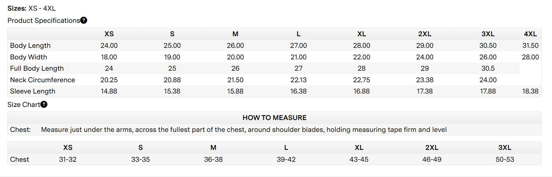Click the 31-32 chest value for XS

coord(68,159)
